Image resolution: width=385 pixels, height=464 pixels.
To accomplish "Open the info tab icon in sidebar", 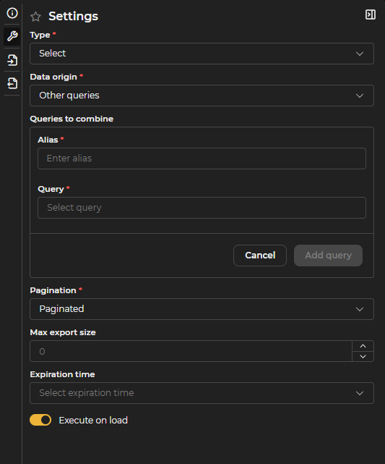I will (12, 13).
